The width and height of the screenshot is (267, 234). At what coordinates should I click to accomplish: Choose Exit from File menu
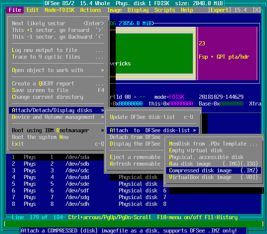[x=18, y=144]
